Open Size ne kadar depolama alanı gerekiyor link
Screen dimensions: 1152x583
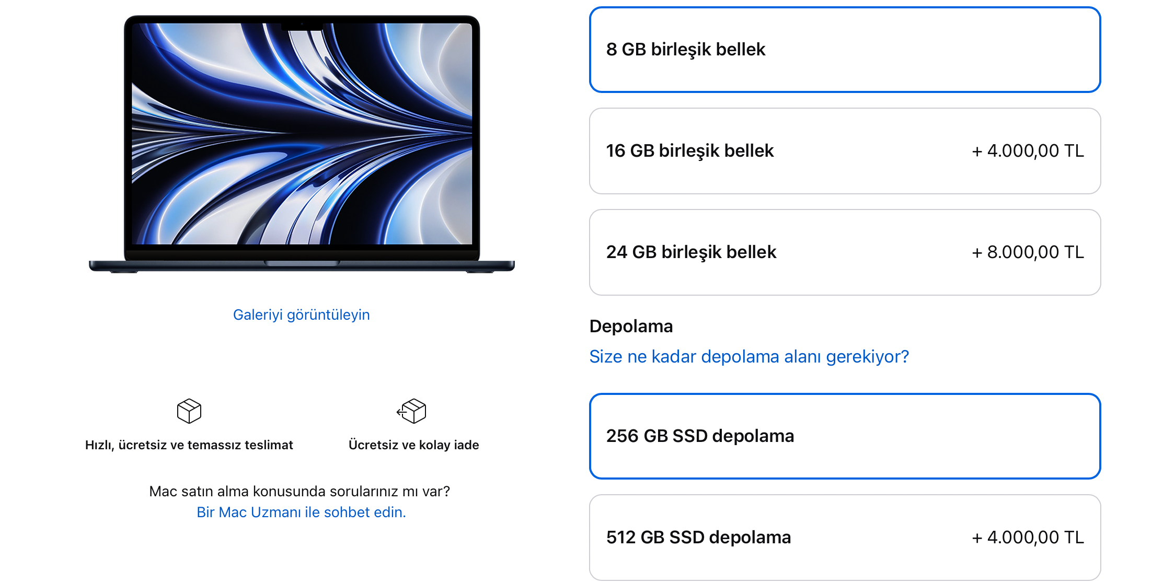749,356
